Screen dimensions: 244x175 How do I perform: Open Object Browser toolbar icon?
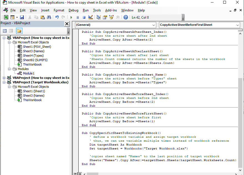pyautogui.click(x=111, y=17)
